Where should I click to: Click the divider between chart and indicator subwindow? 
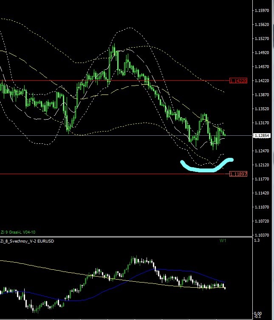coord(127,237)
